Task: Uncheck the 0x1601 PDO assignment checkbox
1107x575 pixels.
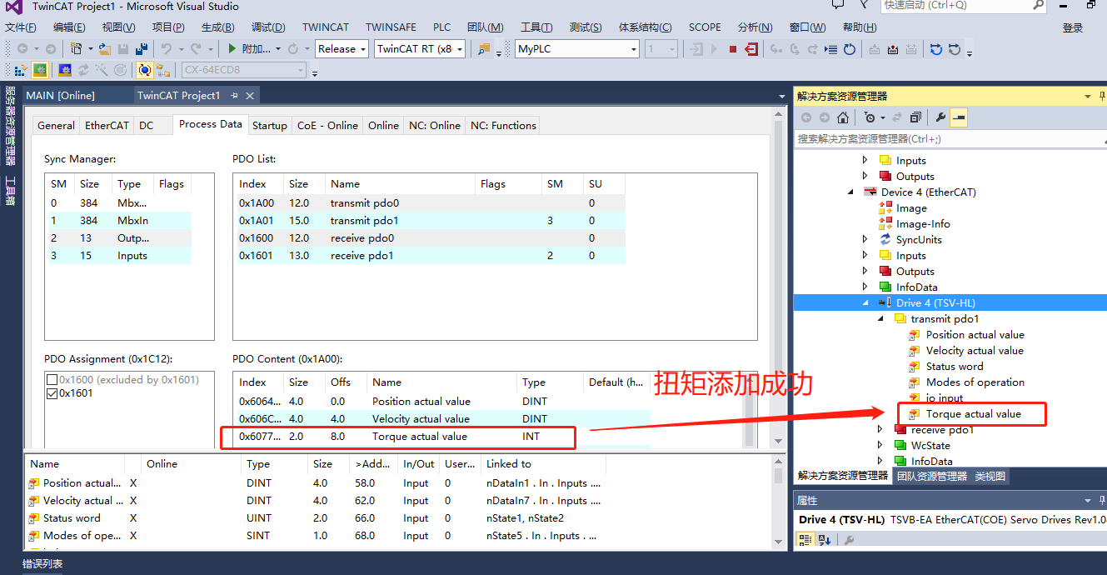Action: coord(52,393)
